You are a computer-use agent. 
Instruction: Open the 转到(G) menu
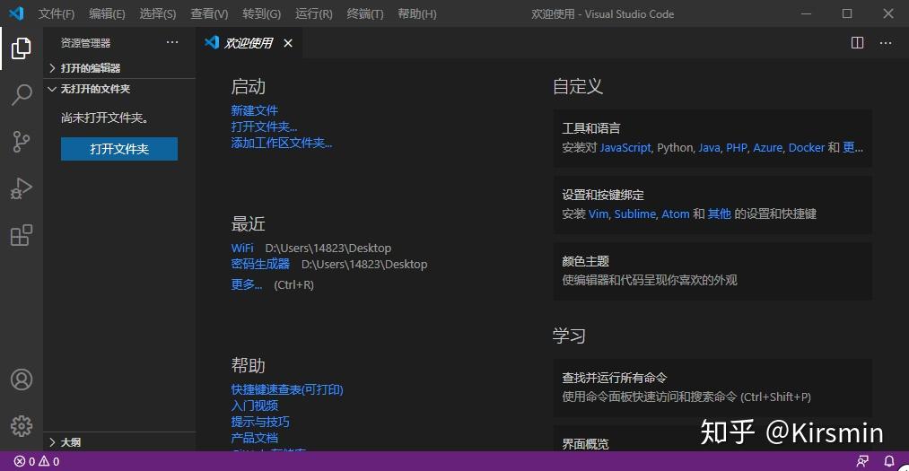pos(261,13)
